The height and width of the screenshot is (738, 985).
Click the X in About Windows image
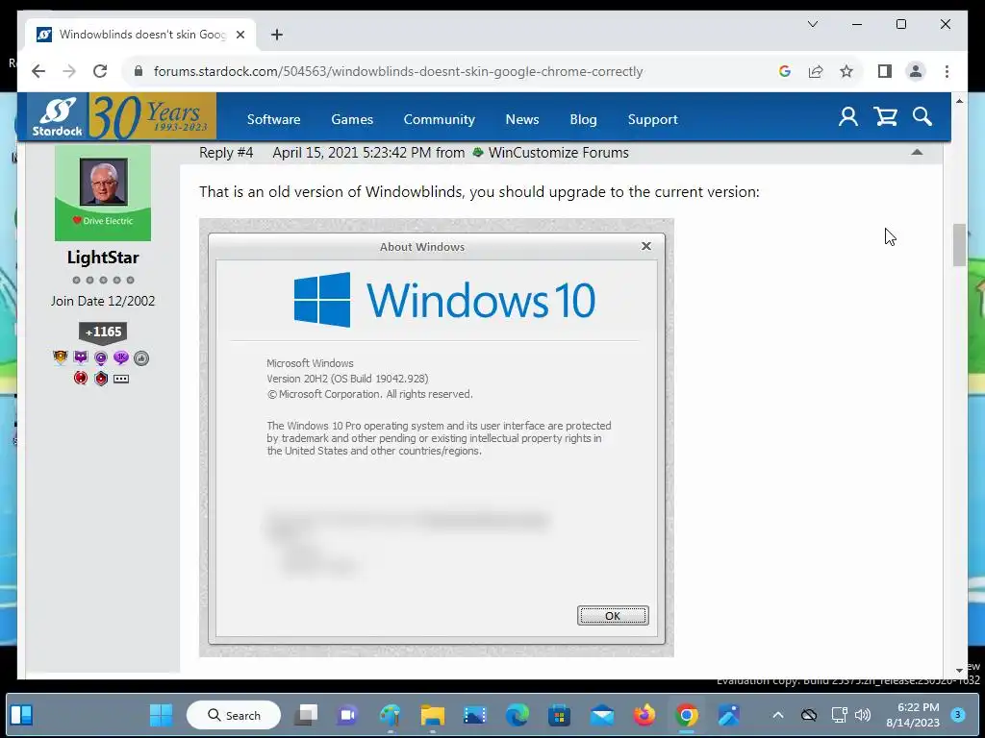645,246
